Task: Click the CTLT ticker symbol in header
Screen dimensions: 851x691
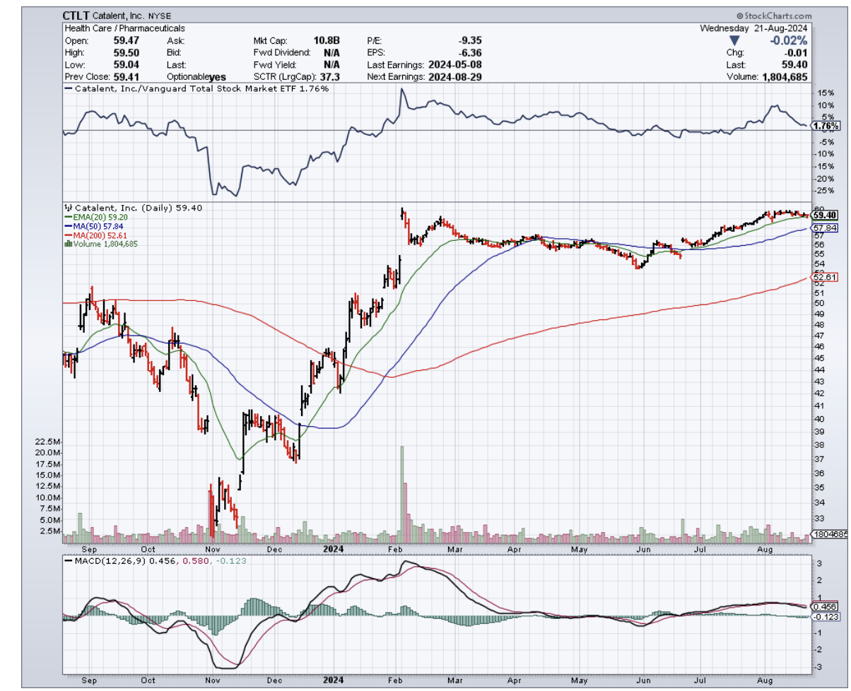Action: coord(76,14)
